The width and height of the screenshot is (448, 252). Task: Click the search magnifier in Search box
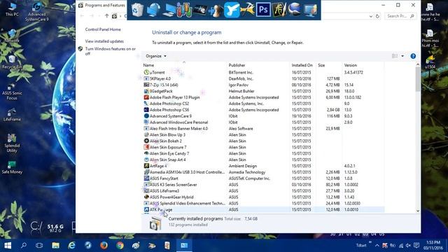tap(412, 16)
